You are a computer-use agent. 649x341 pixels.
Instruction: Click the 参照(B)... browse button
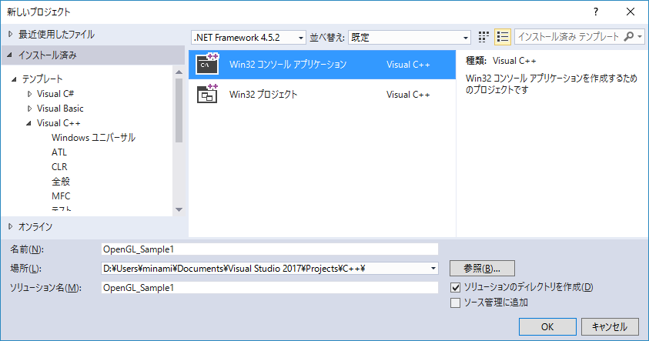(482, 268)
